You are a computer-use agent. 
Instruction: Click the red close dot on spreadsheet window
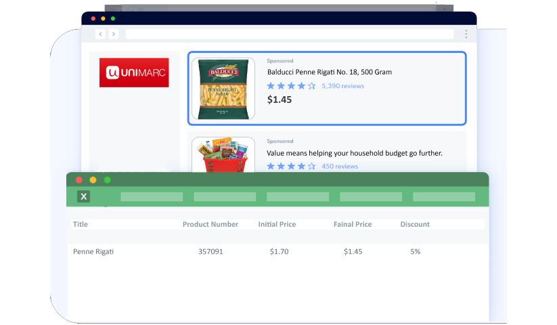79,180
